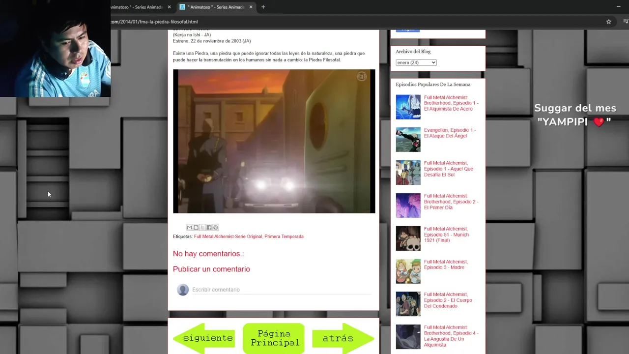Click the Publicar un comentario heading
The height and width of the screenshot is (354, 629).
pyautogui.click(x=211, y=269)
